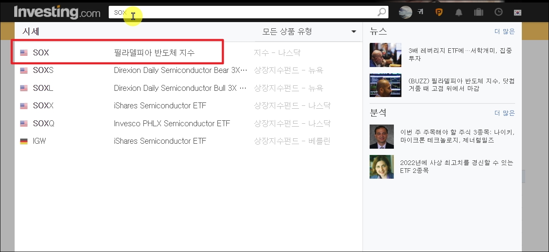
Task: Open the portfolio briefcase icon
Action: pyautogui.click(x=478, y=12)
